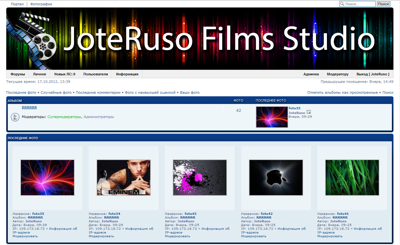Open the pink splatter Apple thumbnail

coord(200,177)
